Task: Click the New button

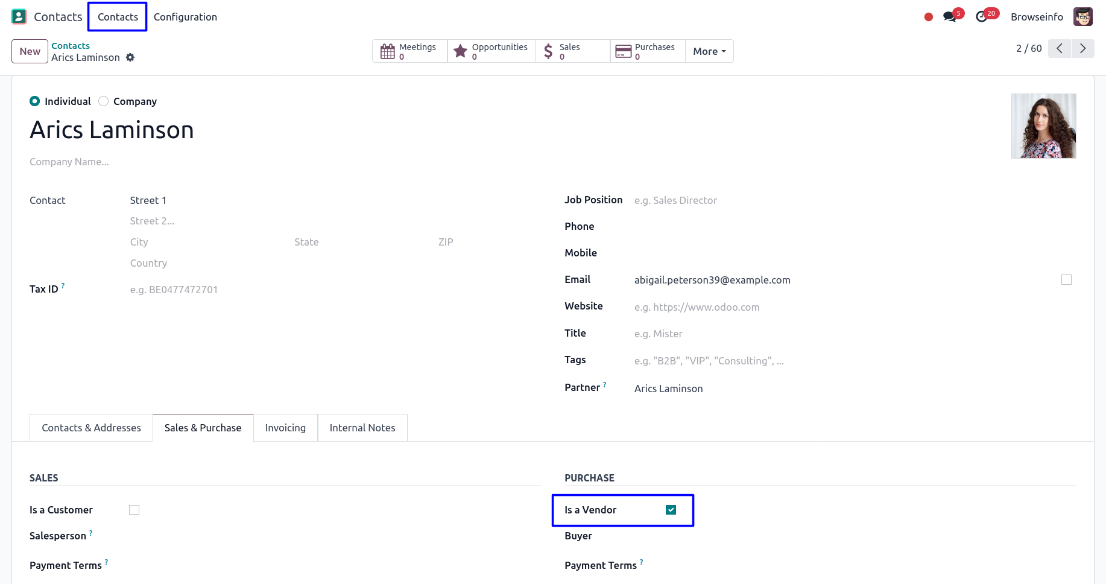Action: [30, 51]
